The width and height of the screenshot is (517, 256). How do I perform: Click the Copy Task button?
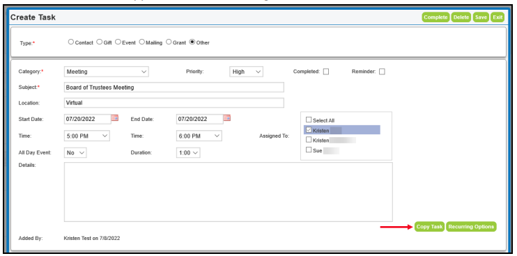430,227
